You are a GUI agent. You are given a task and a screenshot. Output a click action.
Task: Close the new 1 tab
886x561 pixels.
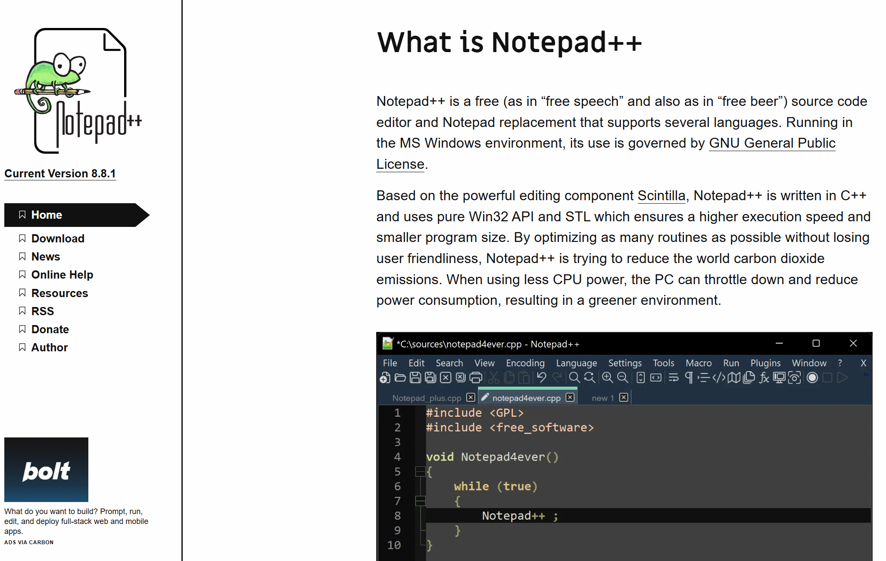(x=624, y=397)
